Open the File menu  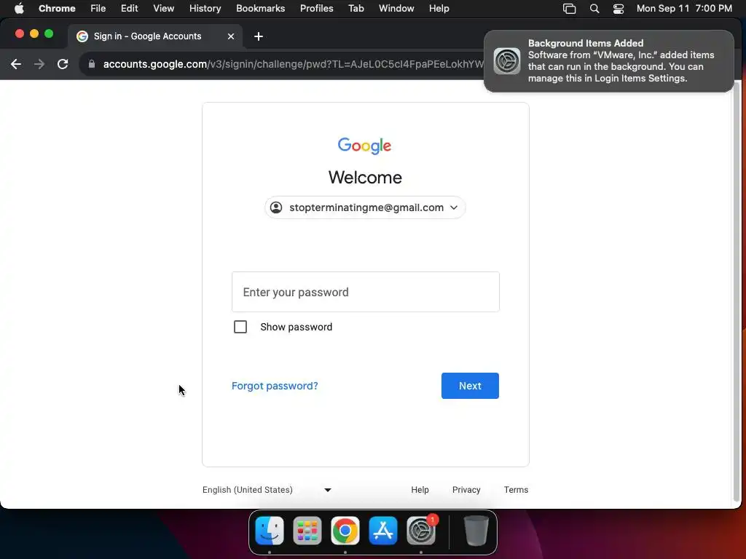98,9
